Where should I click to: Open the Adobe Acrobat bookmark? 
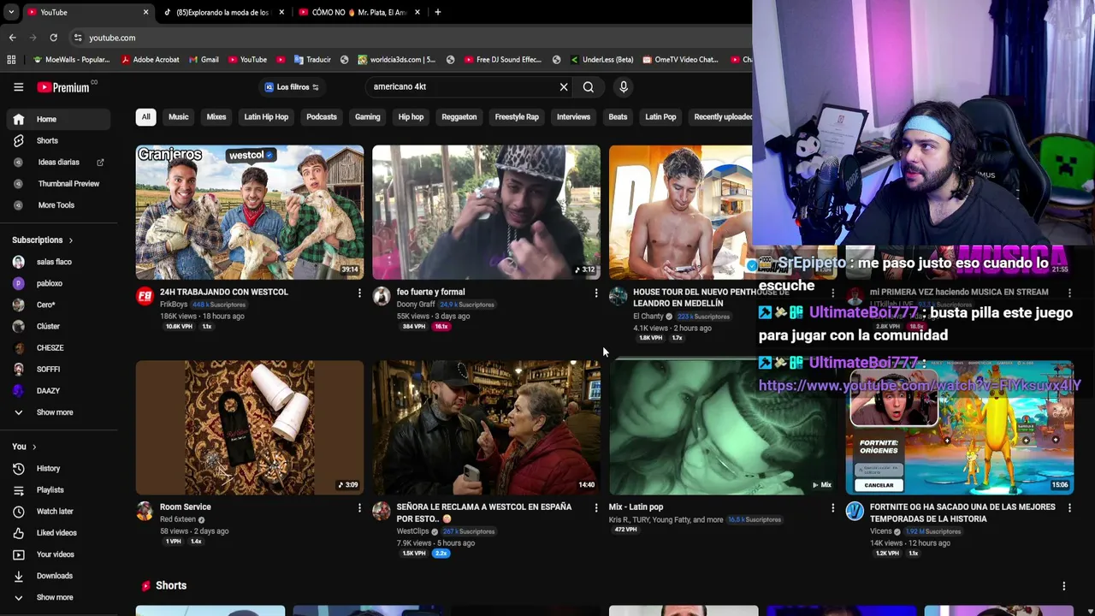[x=151, y=59]
